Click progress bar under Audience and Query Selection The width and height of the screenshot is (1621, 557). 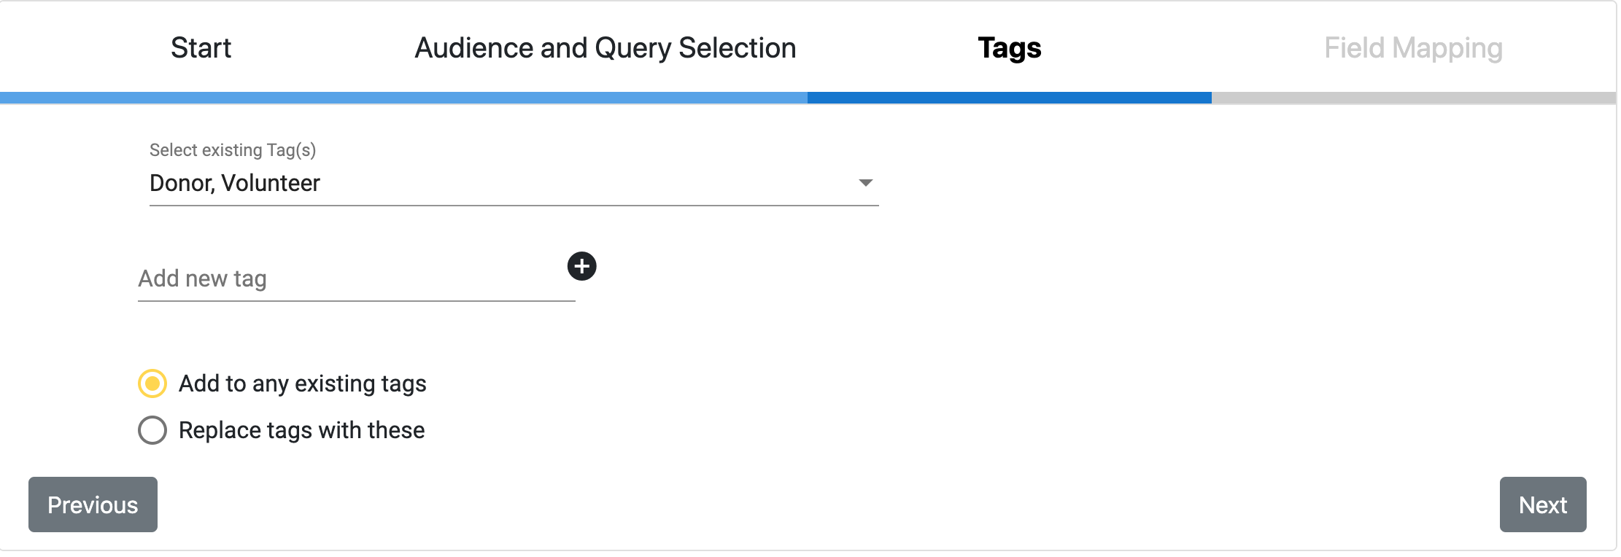pos(606,98)
